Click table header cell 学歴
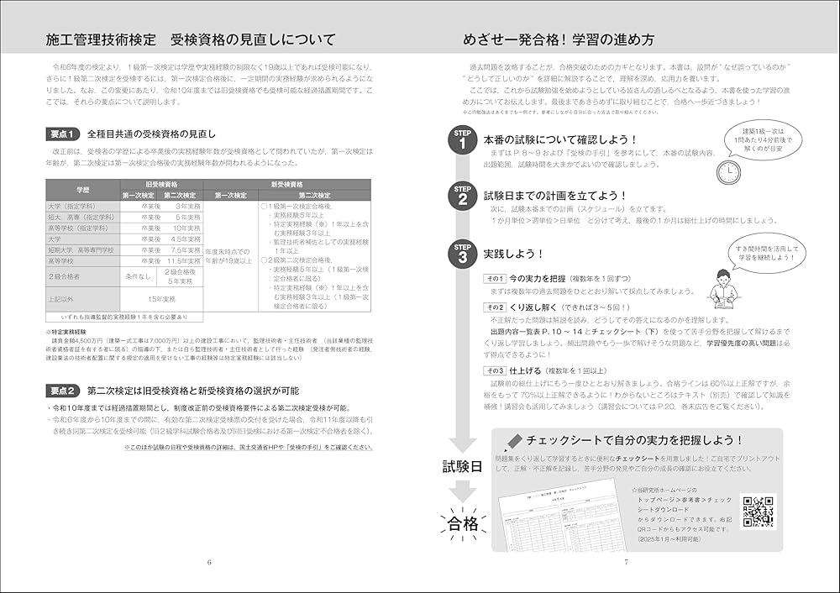 point(83,190)
